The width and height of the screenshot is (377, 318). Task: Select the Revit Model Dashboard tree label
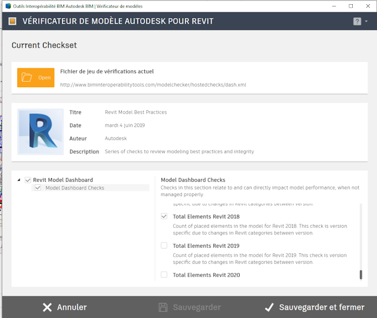coord(63,180)
